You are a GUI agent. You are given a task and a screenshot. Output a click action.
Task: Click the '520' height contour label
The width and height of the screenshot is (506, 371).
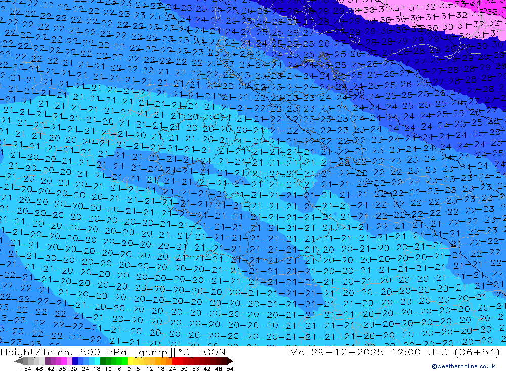point(429,32)
